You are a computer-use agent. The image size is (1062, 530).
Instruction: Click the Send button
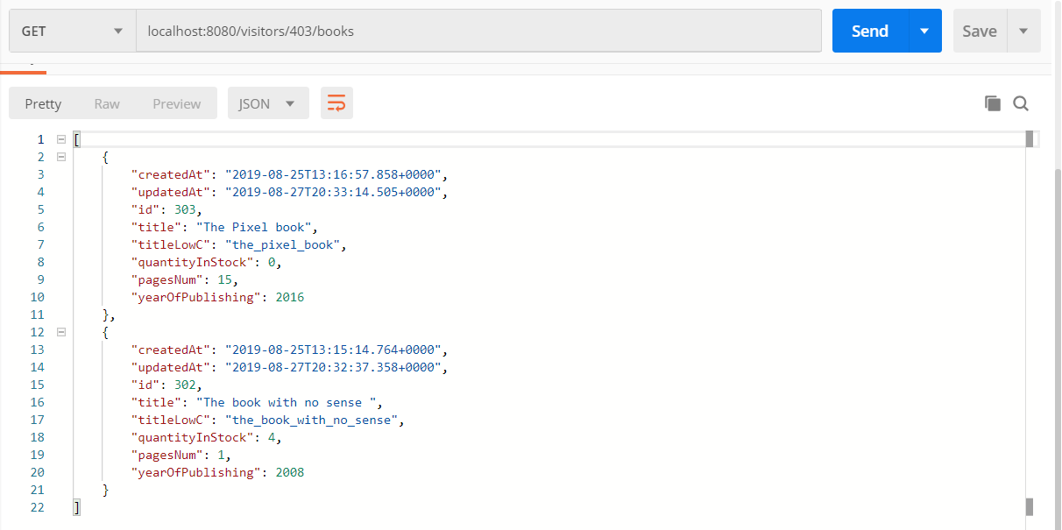coord(870,31)
